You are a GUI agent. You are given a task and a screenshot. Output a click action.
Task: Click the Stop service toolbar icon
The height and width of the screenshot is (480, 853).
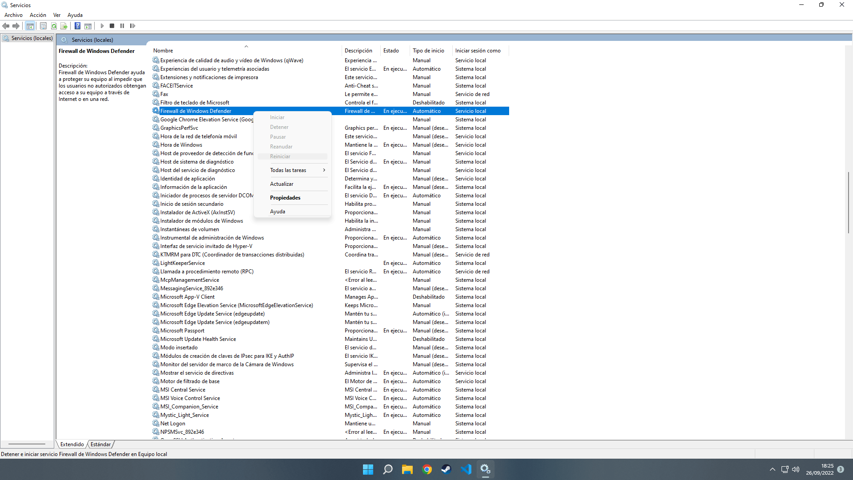112,26
